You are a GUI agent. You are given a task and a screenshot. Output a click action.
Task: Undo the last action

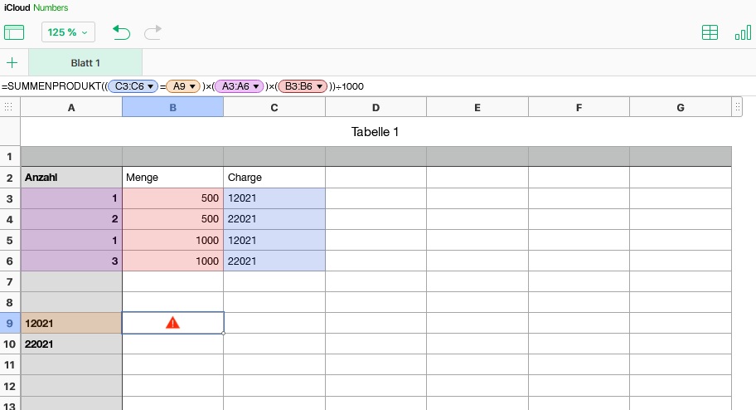(x=122, y=32)
